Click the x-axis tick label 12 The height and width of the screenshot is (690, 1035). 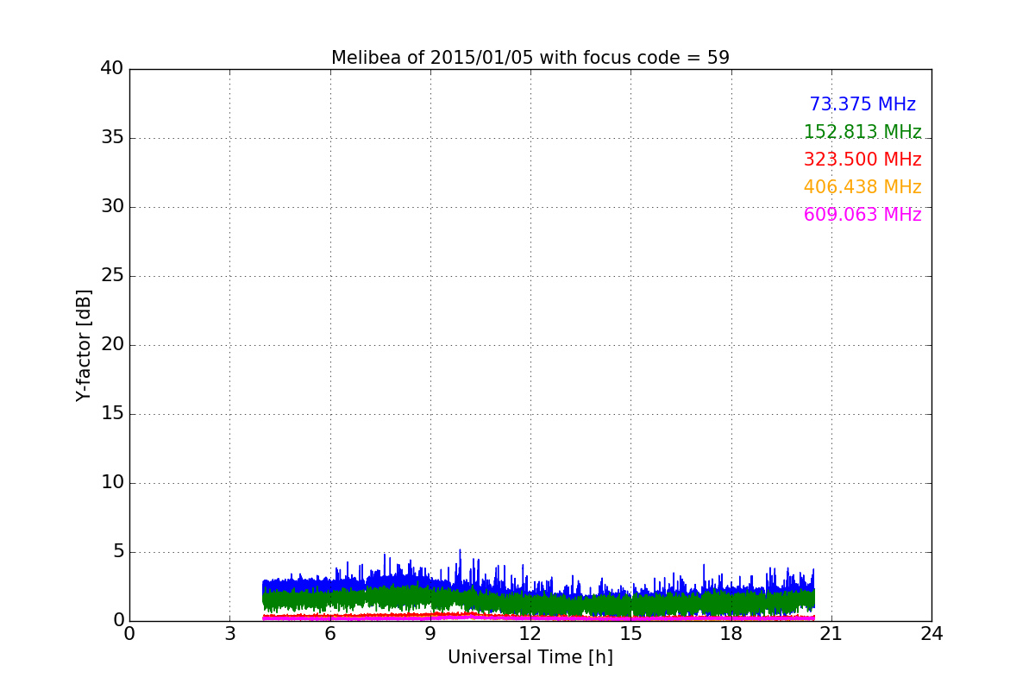(x=530, y=634)
